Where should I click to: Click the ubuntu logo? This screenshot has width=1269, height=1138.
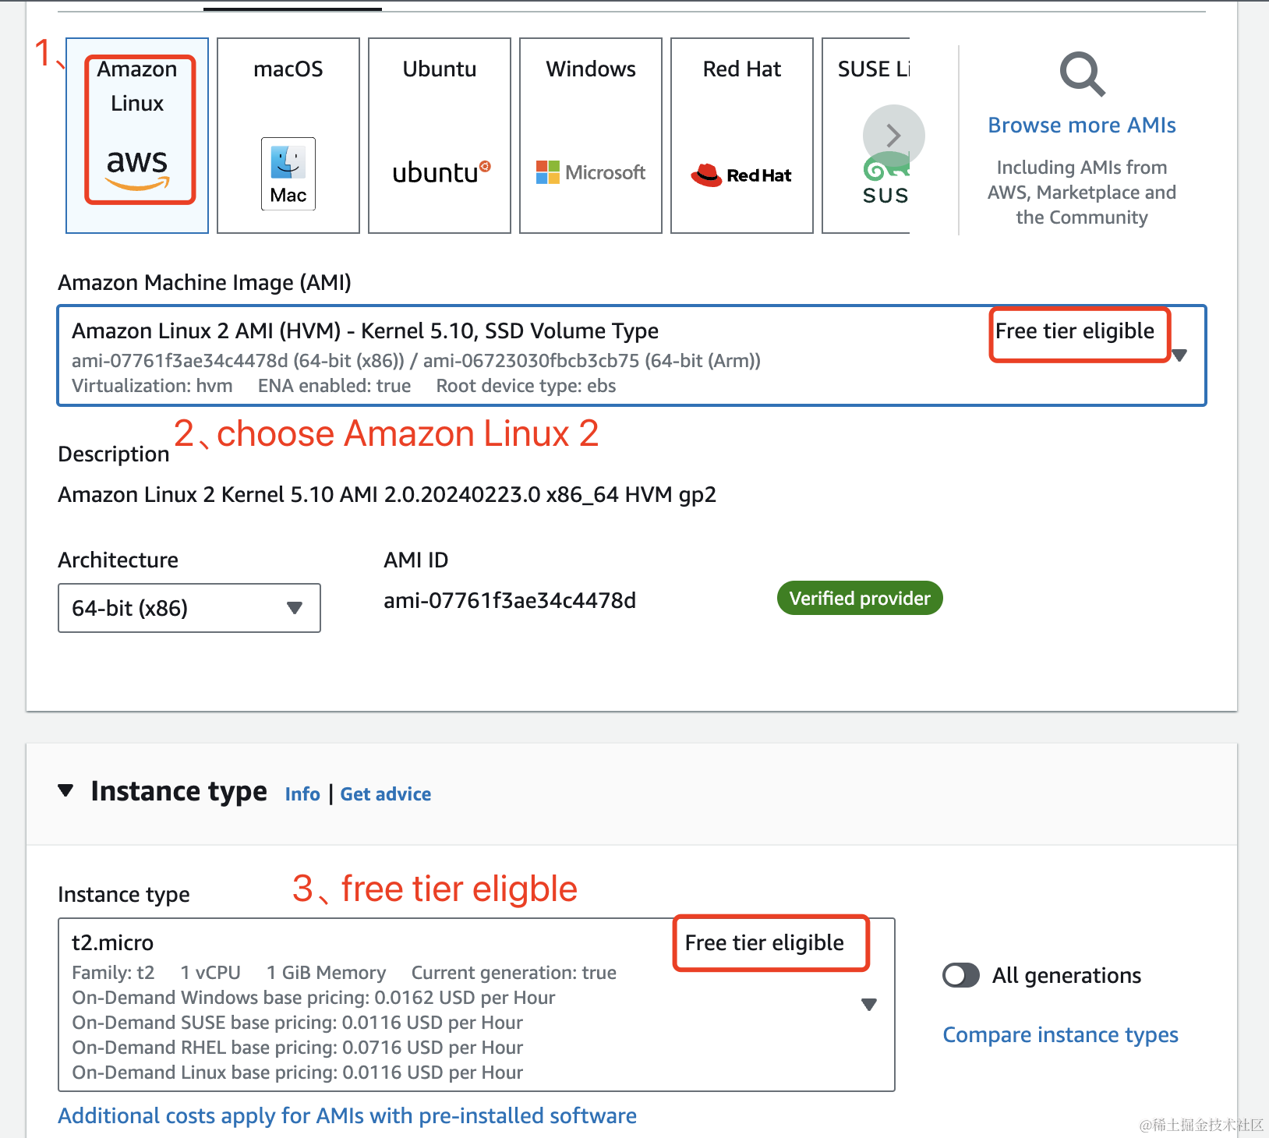click(441, 172)
